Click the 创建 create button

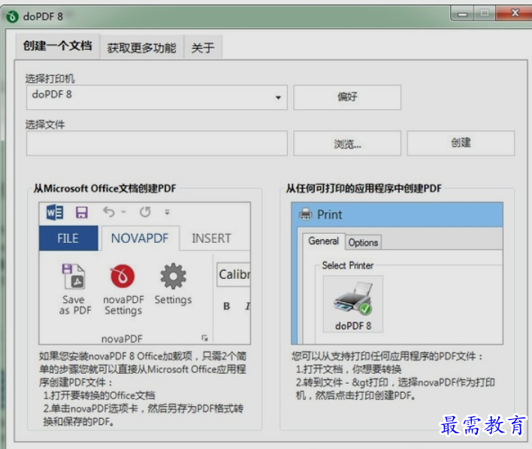coord(461,144)
